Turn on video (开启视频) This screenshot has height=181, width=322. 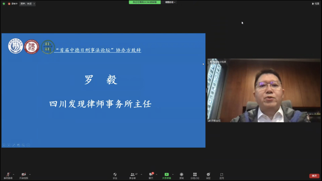pyautogui.click(x=24, y=175)
